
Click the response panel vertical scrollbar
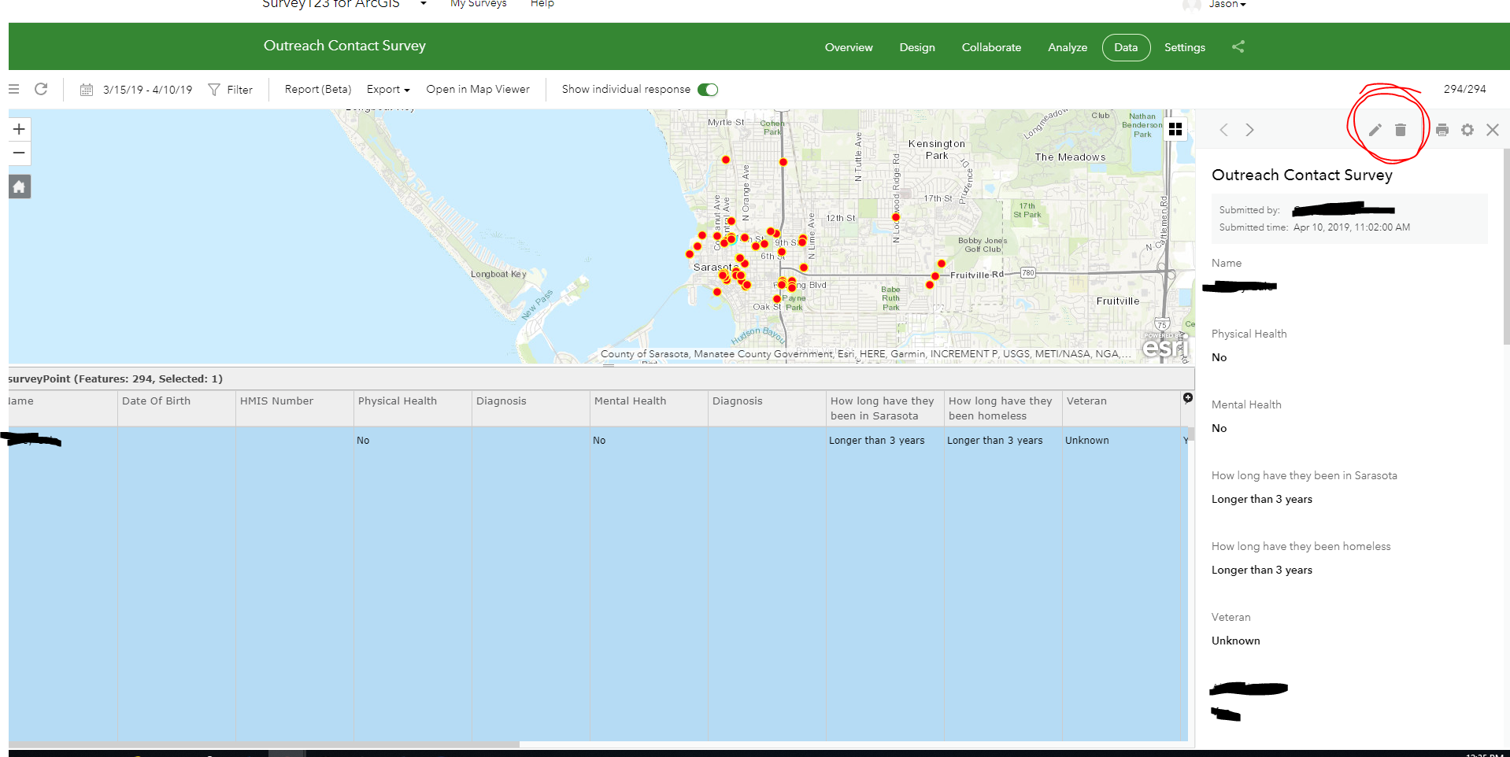click(x=1506, y=247)
